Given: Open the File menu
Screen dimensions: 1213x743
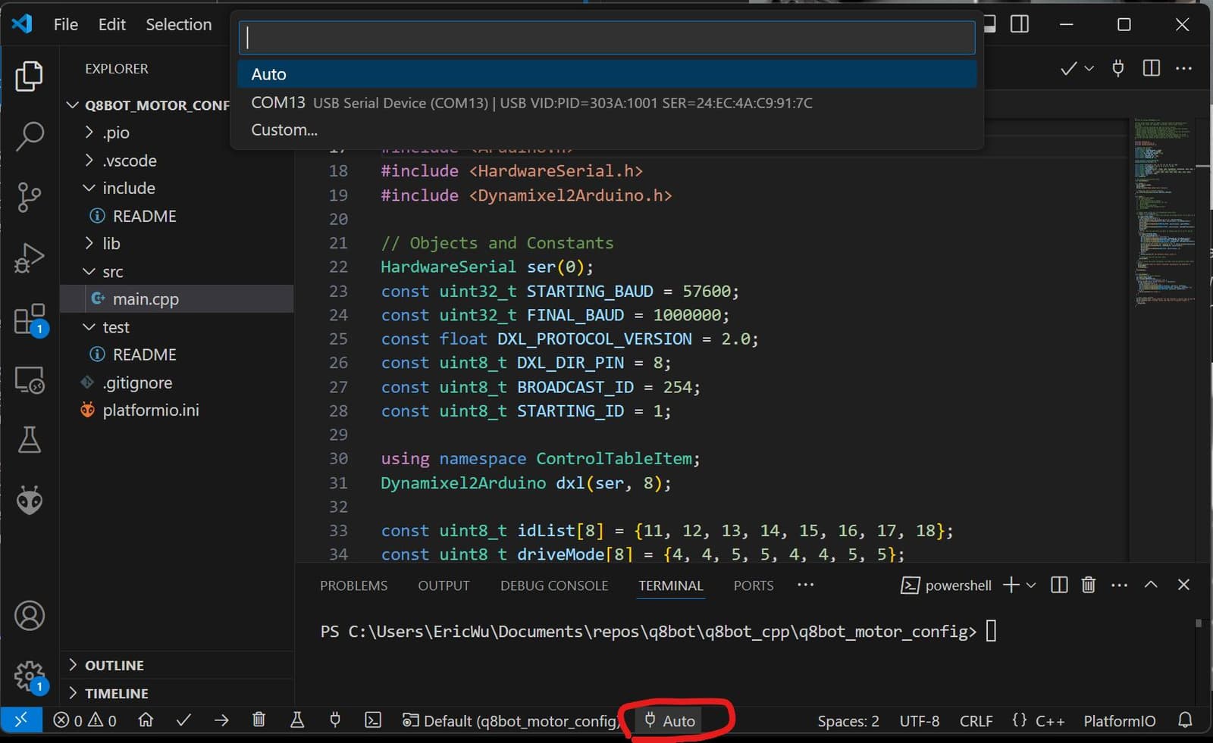Looking at the screenshot, I should coord(66,24).
